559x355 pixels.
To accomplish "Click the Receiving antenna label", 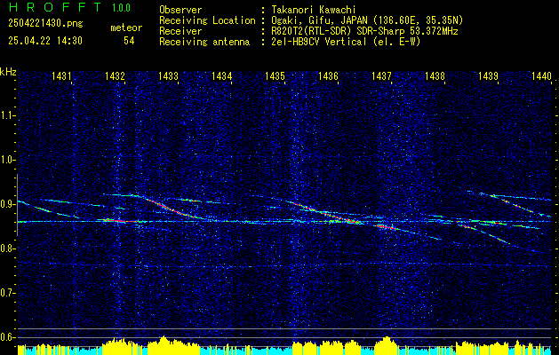I will (204, 42).
